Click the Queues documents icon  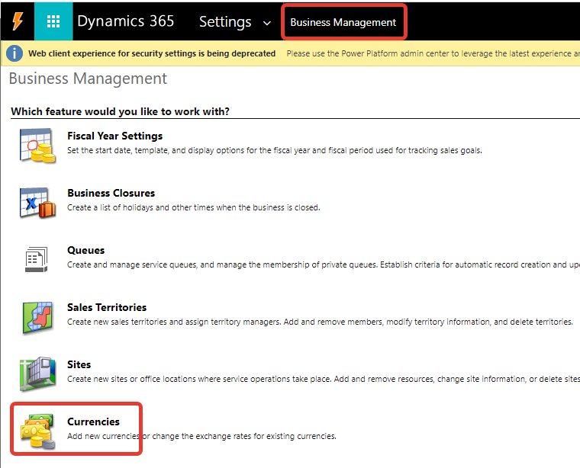tap(37, 259)
